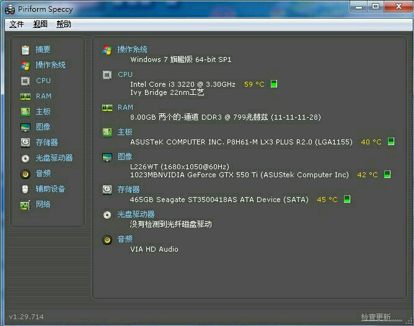Click the Windows 7 旗舰版 64-bit SP1 text

(x=181, y=59)
